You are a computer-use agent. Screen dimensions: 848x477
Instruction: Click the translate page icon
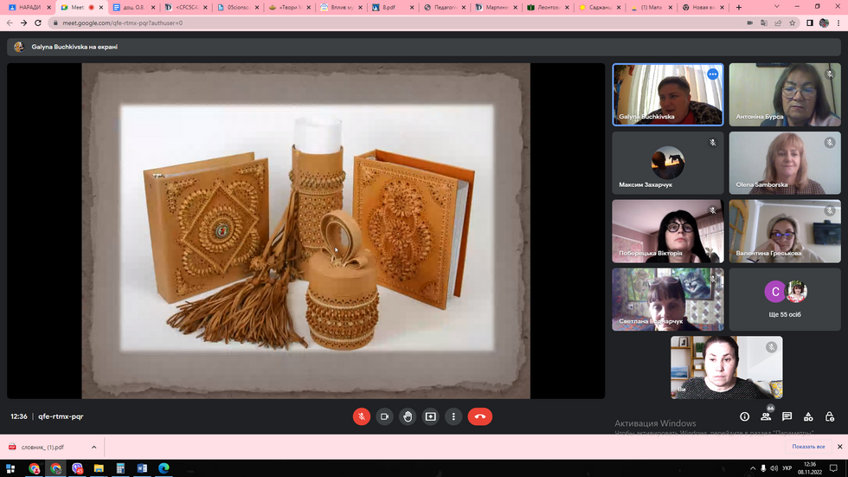763,23
